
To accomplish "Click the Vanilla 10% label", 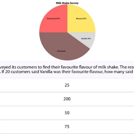I will point(86,39).
